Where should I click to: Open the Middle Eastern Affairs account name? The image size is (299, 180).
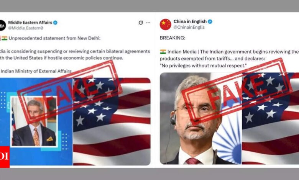[30, 23]
